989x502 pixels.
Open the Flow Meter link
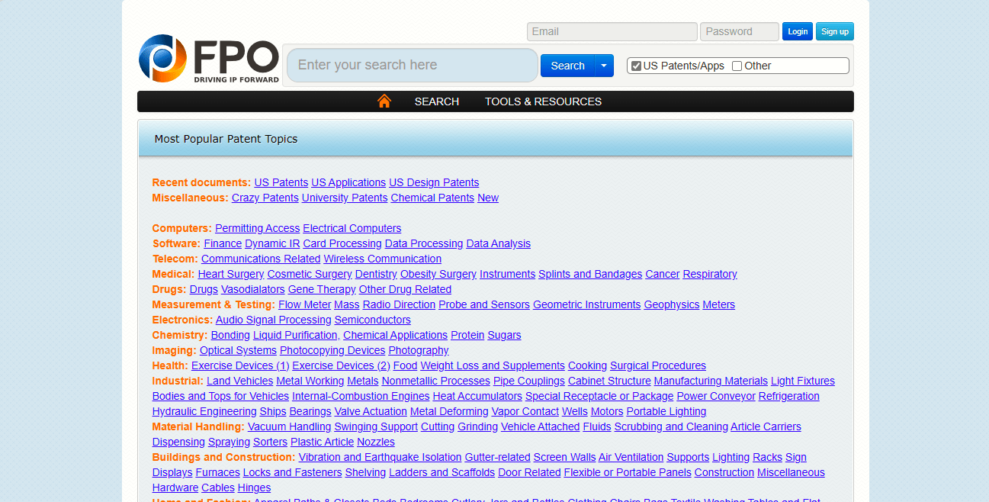[305, 304]
